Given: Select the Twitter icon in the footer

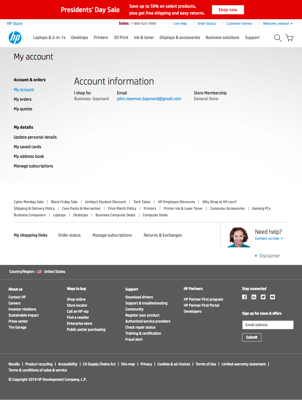Looking at the screenshot, I should coord(263,297).
